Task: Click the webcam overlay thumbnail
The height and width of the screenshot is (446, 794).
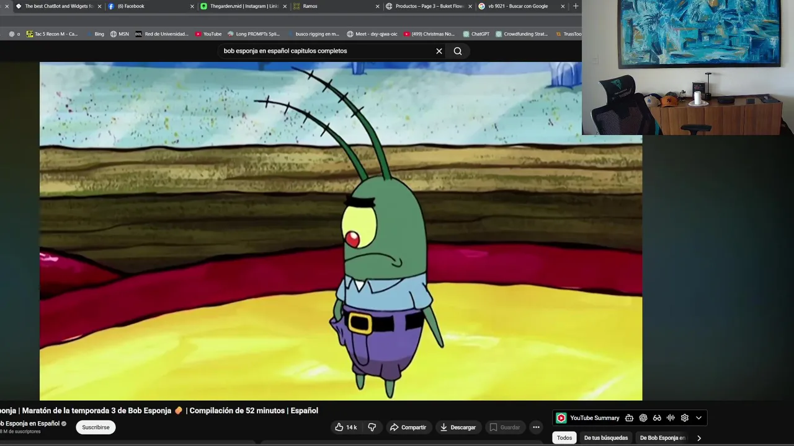Action: pos(688,68)
